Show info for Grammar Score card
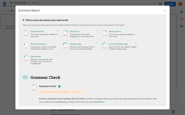185x115 pixels. 57,31
